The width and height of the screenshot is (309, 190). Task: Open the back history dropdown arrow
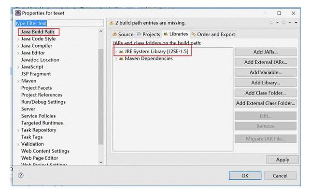click(x=277, y=23)
